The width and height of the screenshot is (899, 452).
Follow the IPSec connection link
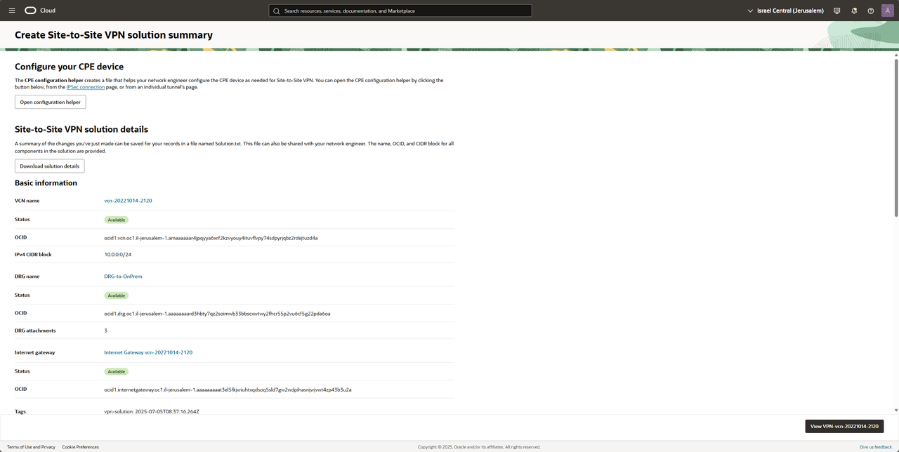pos(86,87)
